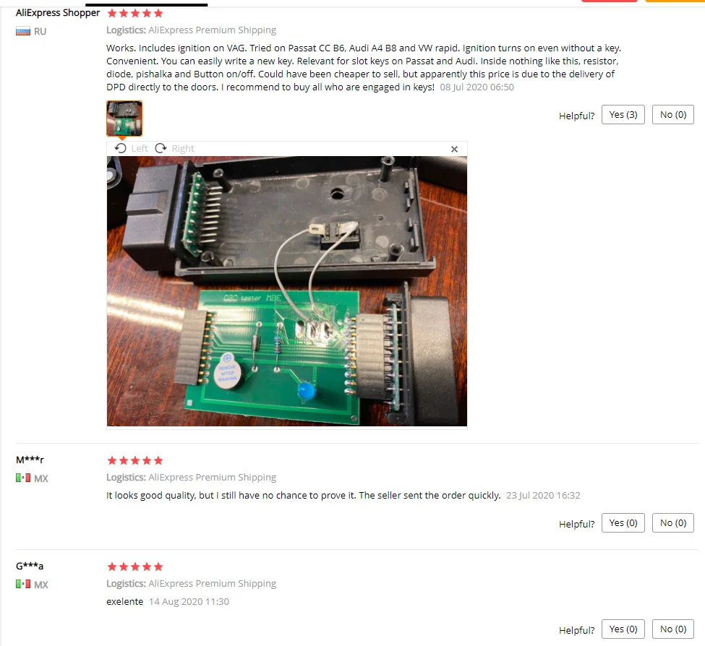Mark the RU review helpful with Yes (3)
The image size is (705, 646).
623,115
